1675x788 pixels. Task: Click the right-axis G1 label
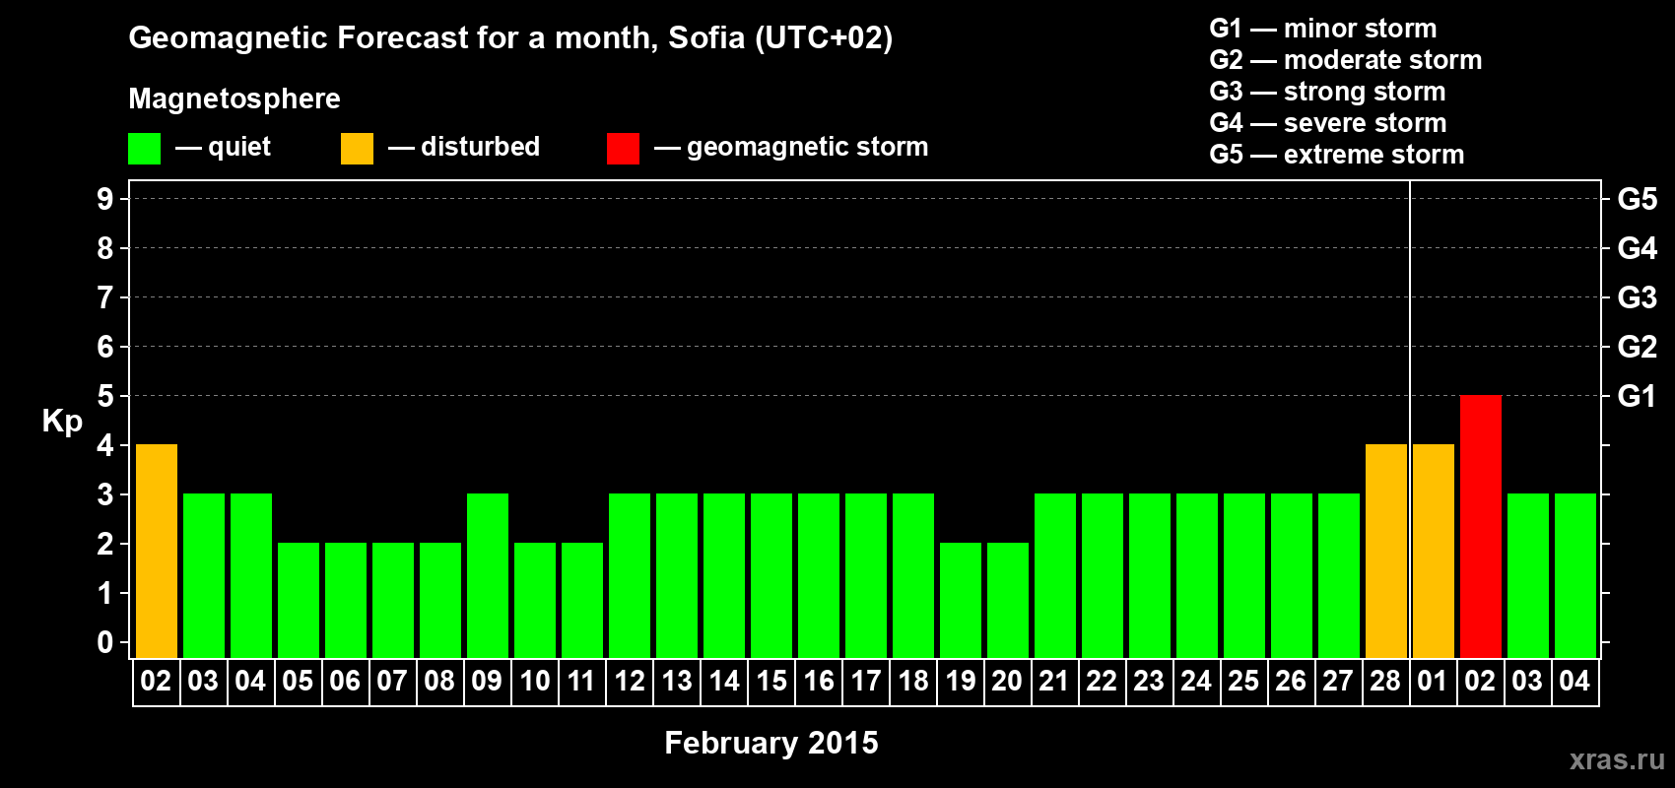coord(1637,396)
